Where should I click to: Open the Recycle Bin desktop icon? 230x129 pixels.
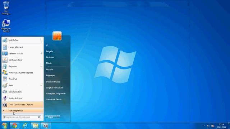pos(6,8)
